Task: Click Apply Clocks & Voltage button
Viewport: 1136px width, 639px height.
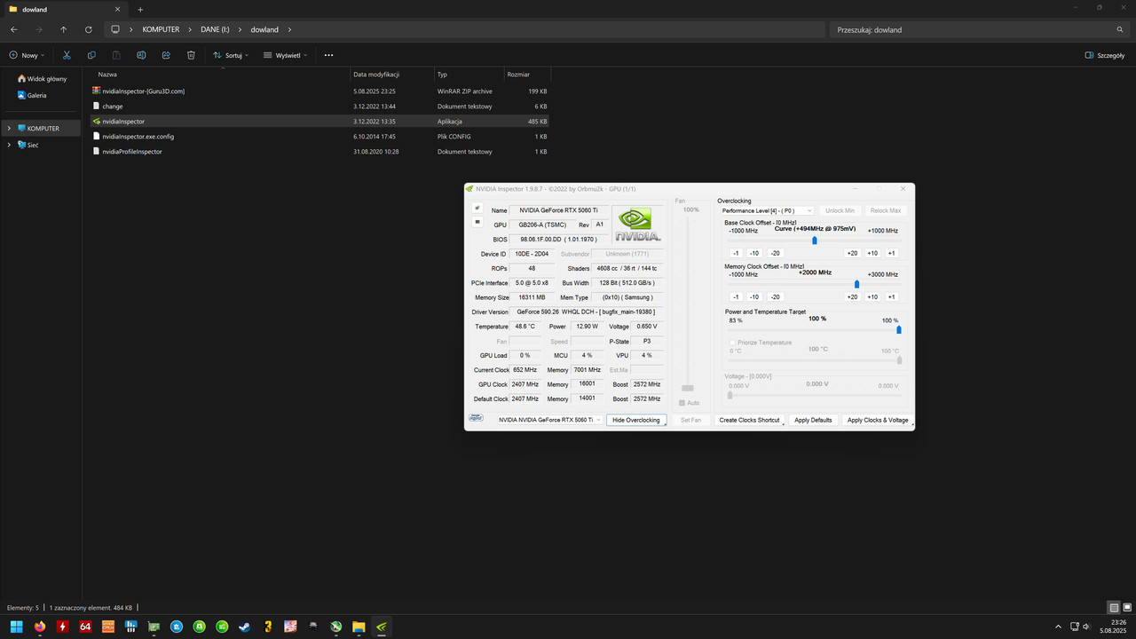Action: [878, 420]
